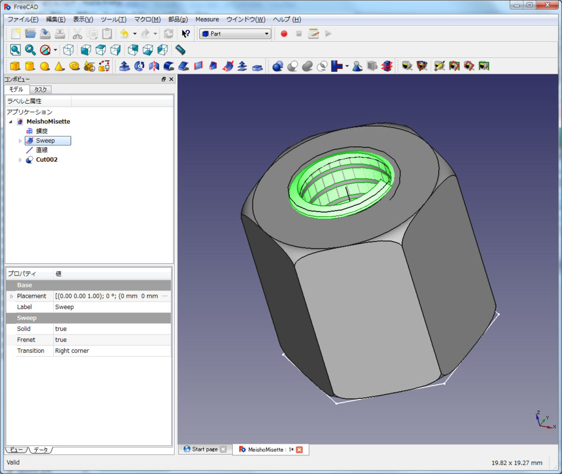Click the Cross-sections red layered icon
Screen dimensions: 562x474
[x=387, y=66]
